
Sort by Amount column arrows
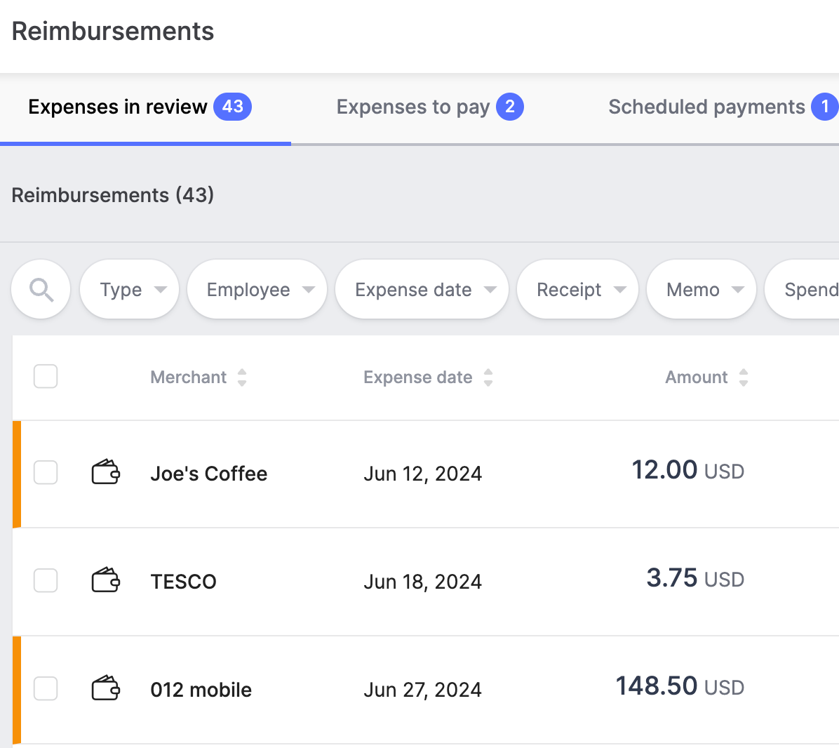pos(744,378)
